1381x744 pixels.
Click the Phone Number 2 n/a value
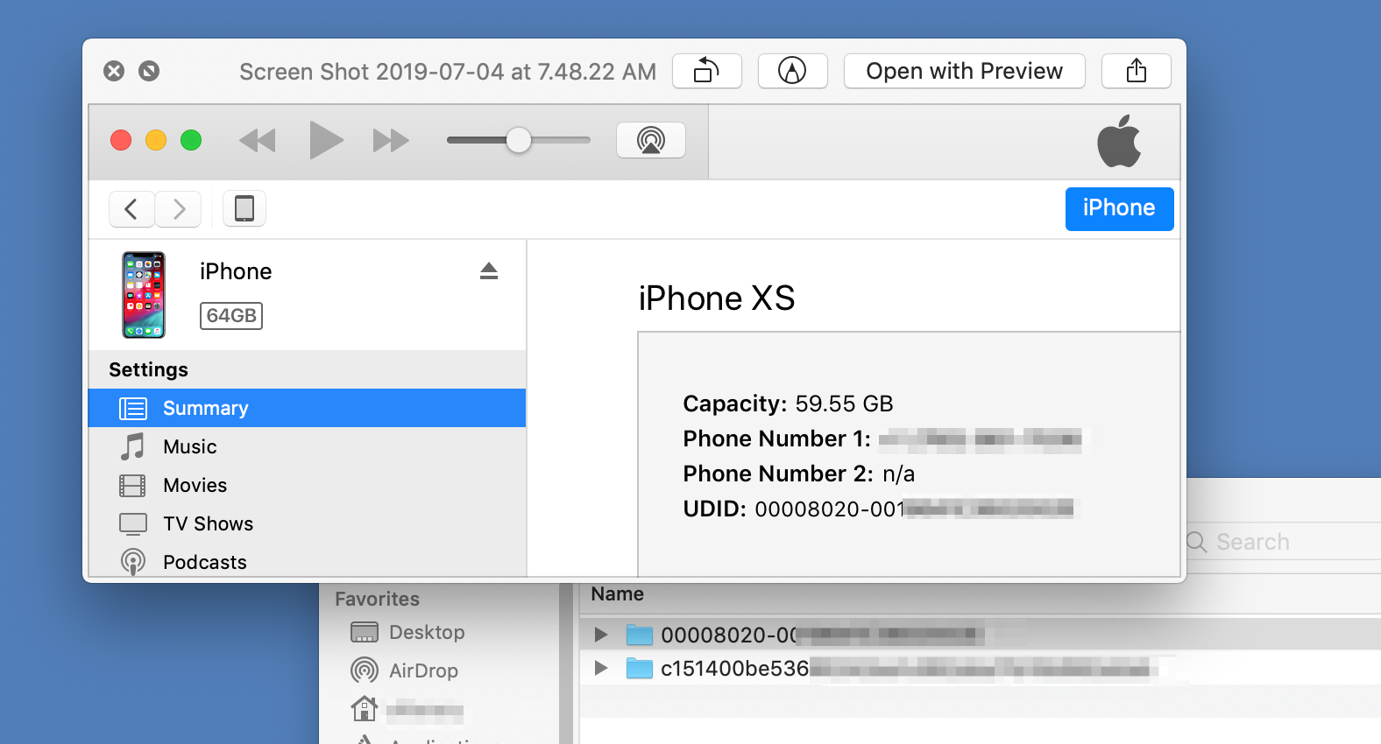click(x=898, y=474)
